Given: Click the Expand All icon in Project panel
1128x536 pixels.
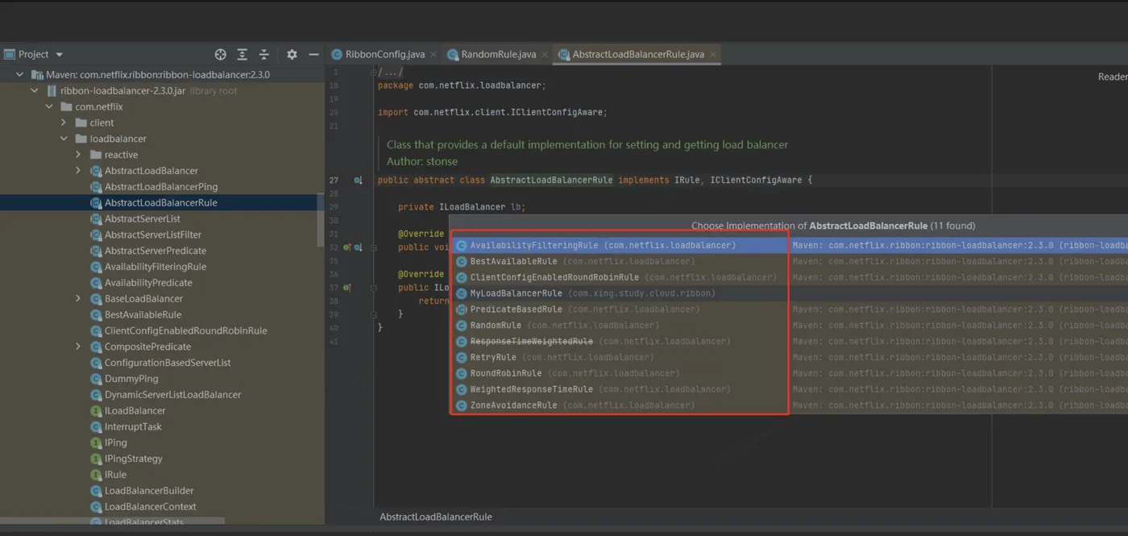Looking at the screenshot, I should [242, 54].
